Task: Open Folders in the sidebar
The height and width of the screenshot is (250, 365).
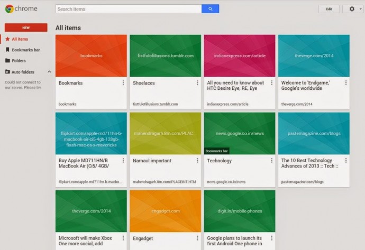Action: (19, 61)
